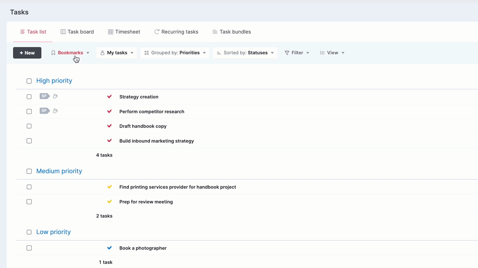Open the Bookmarks dropdown arrow
The width and height of the screenshot is (478, 268).
[x=88, y=53]
